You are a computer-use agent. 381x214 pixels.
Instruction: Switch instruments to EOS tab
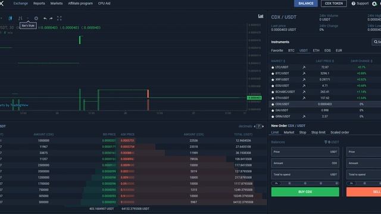[327, 51]
